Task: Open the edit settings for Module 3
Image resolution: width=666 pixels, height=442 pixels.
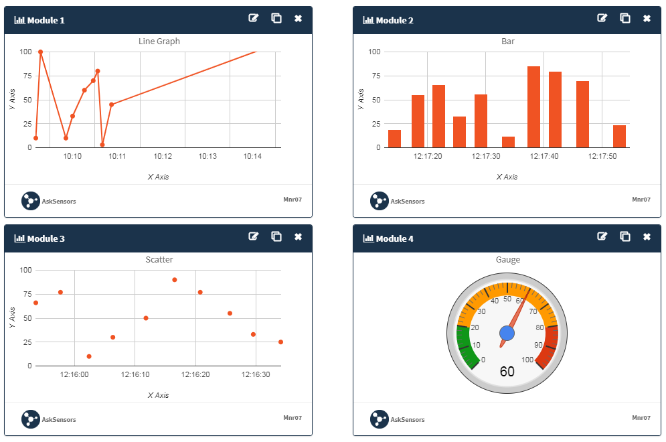Action: (253, 237)
